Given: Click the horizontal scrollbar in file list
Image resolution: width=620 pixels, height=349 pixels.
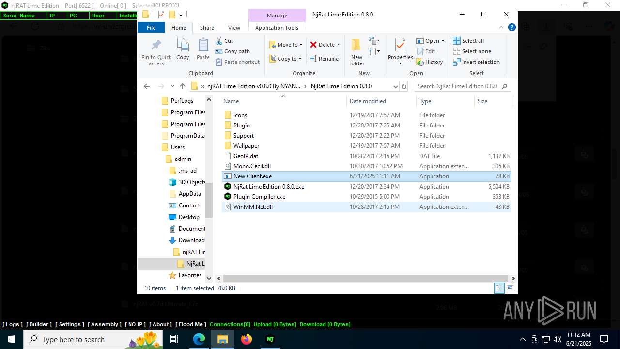Looking at the screenshot, I should click(366, 278).
